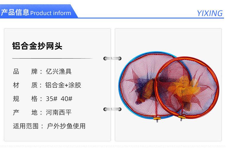This screenshot has height=149, width=226.
Task: Choose the 35# size specification
Action: 51,99
